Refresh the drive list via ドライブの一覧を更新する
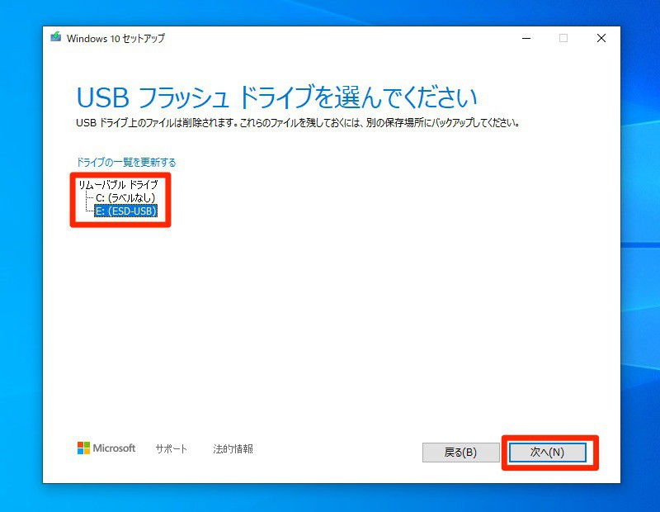This screenshot has width=660, height=512. point(126,162)
